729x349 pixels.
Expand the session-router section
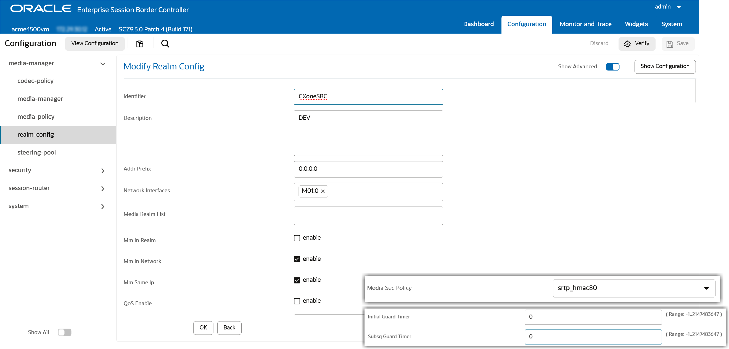tap(103, 188)
